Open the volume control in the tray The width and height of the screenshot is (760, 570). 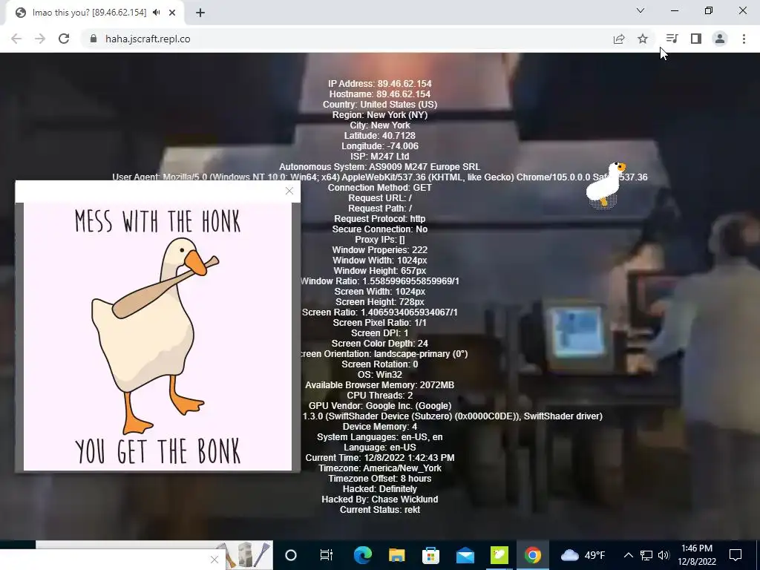click(x=664, y=555)
